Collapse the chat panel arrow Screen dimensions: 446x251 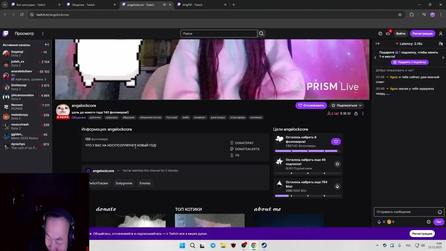(378, 44)
